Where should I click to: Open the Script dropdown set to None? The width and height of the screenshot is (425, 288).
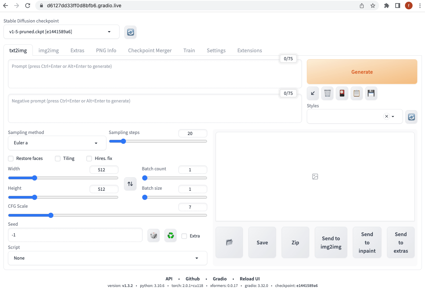coord(107,258)
